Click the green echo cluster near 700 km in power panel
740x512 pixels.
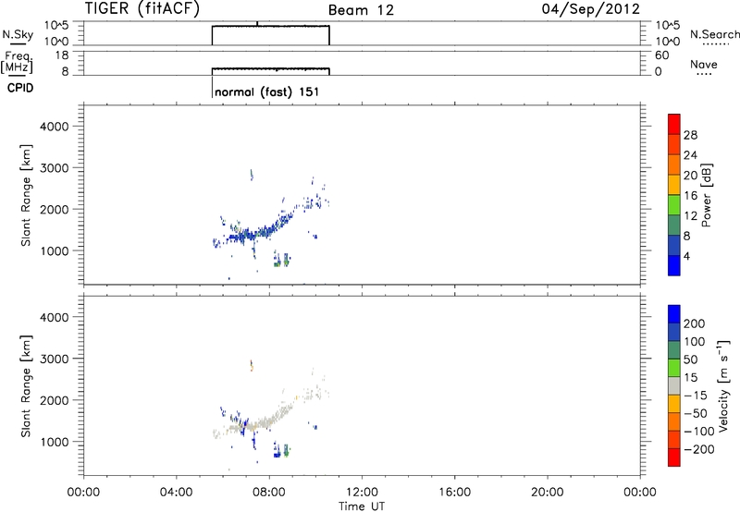click(282, 261)
